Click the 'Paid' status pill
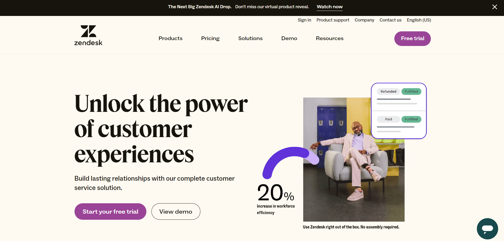The image size is (504, 241). (388, 119)
